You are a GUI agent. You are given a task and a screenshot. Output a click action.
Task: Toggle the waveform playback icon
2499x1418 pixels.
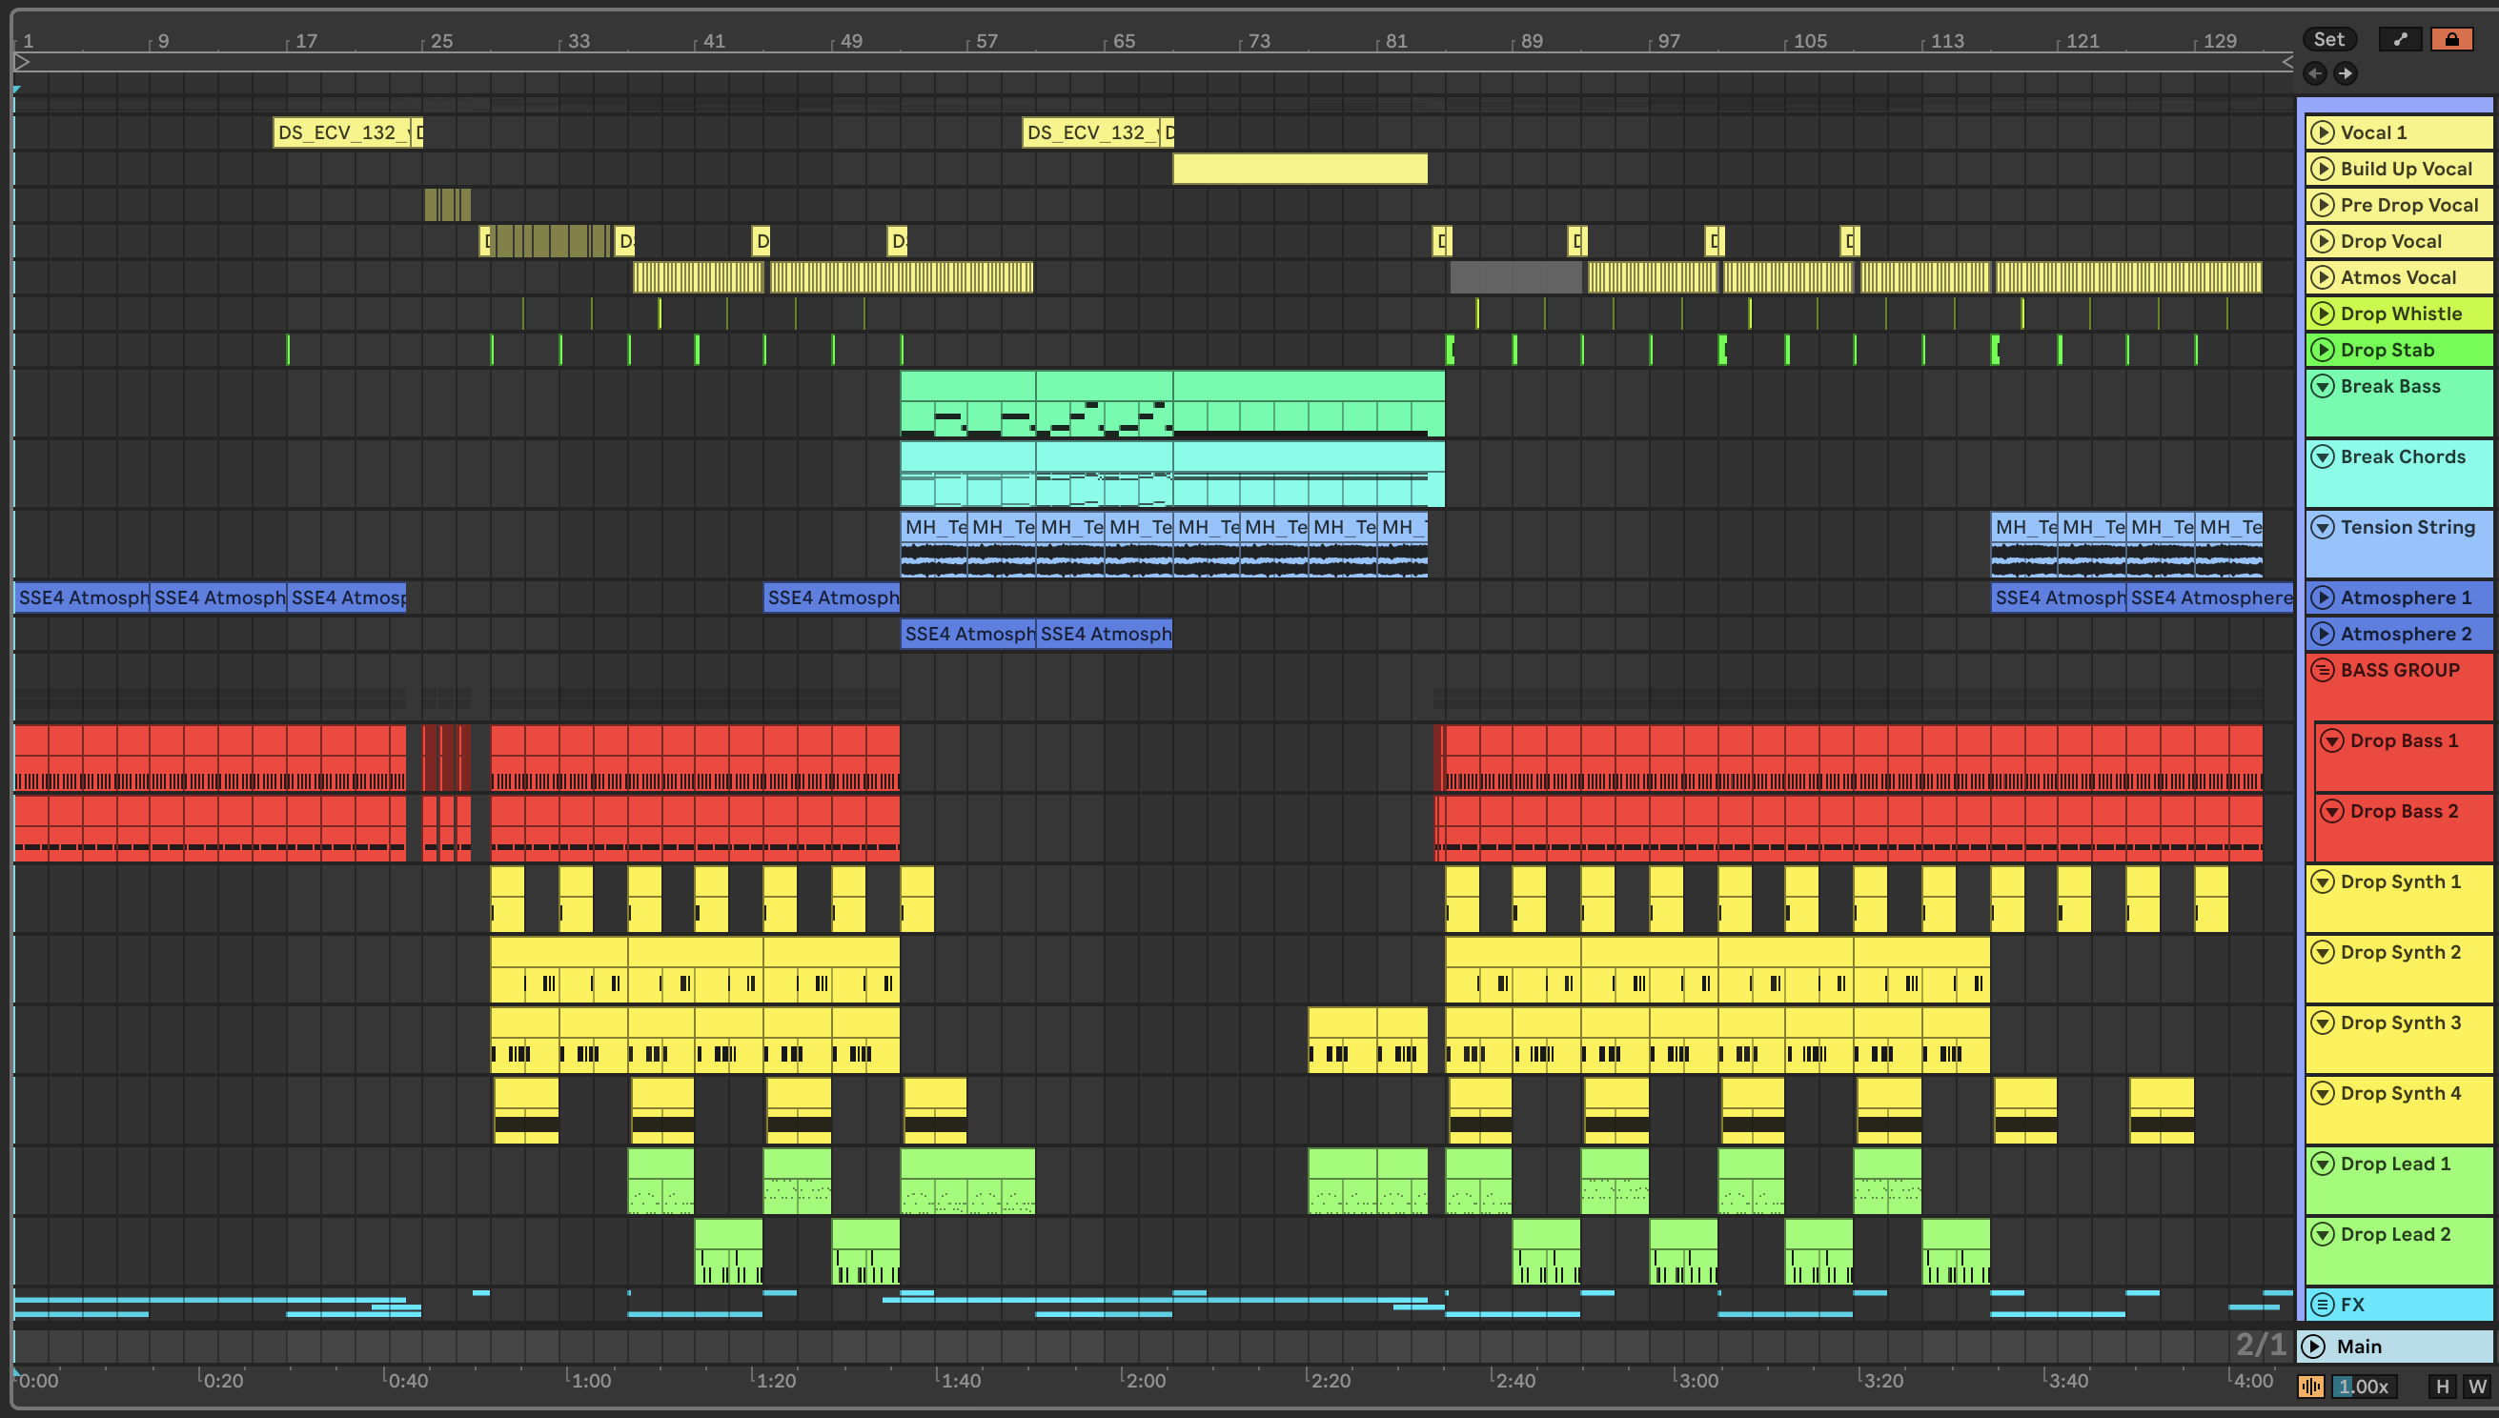(2311, 1386)
